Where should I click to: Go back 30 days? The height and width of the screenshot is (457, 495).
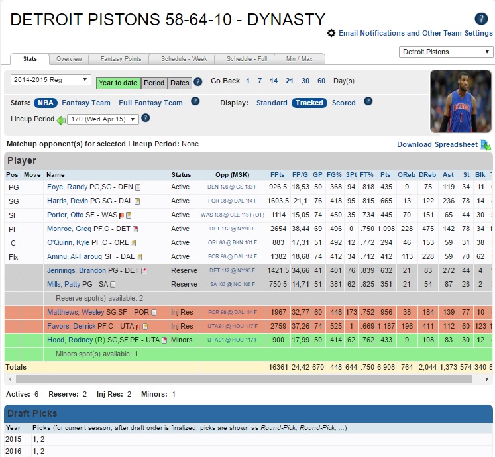305,81
